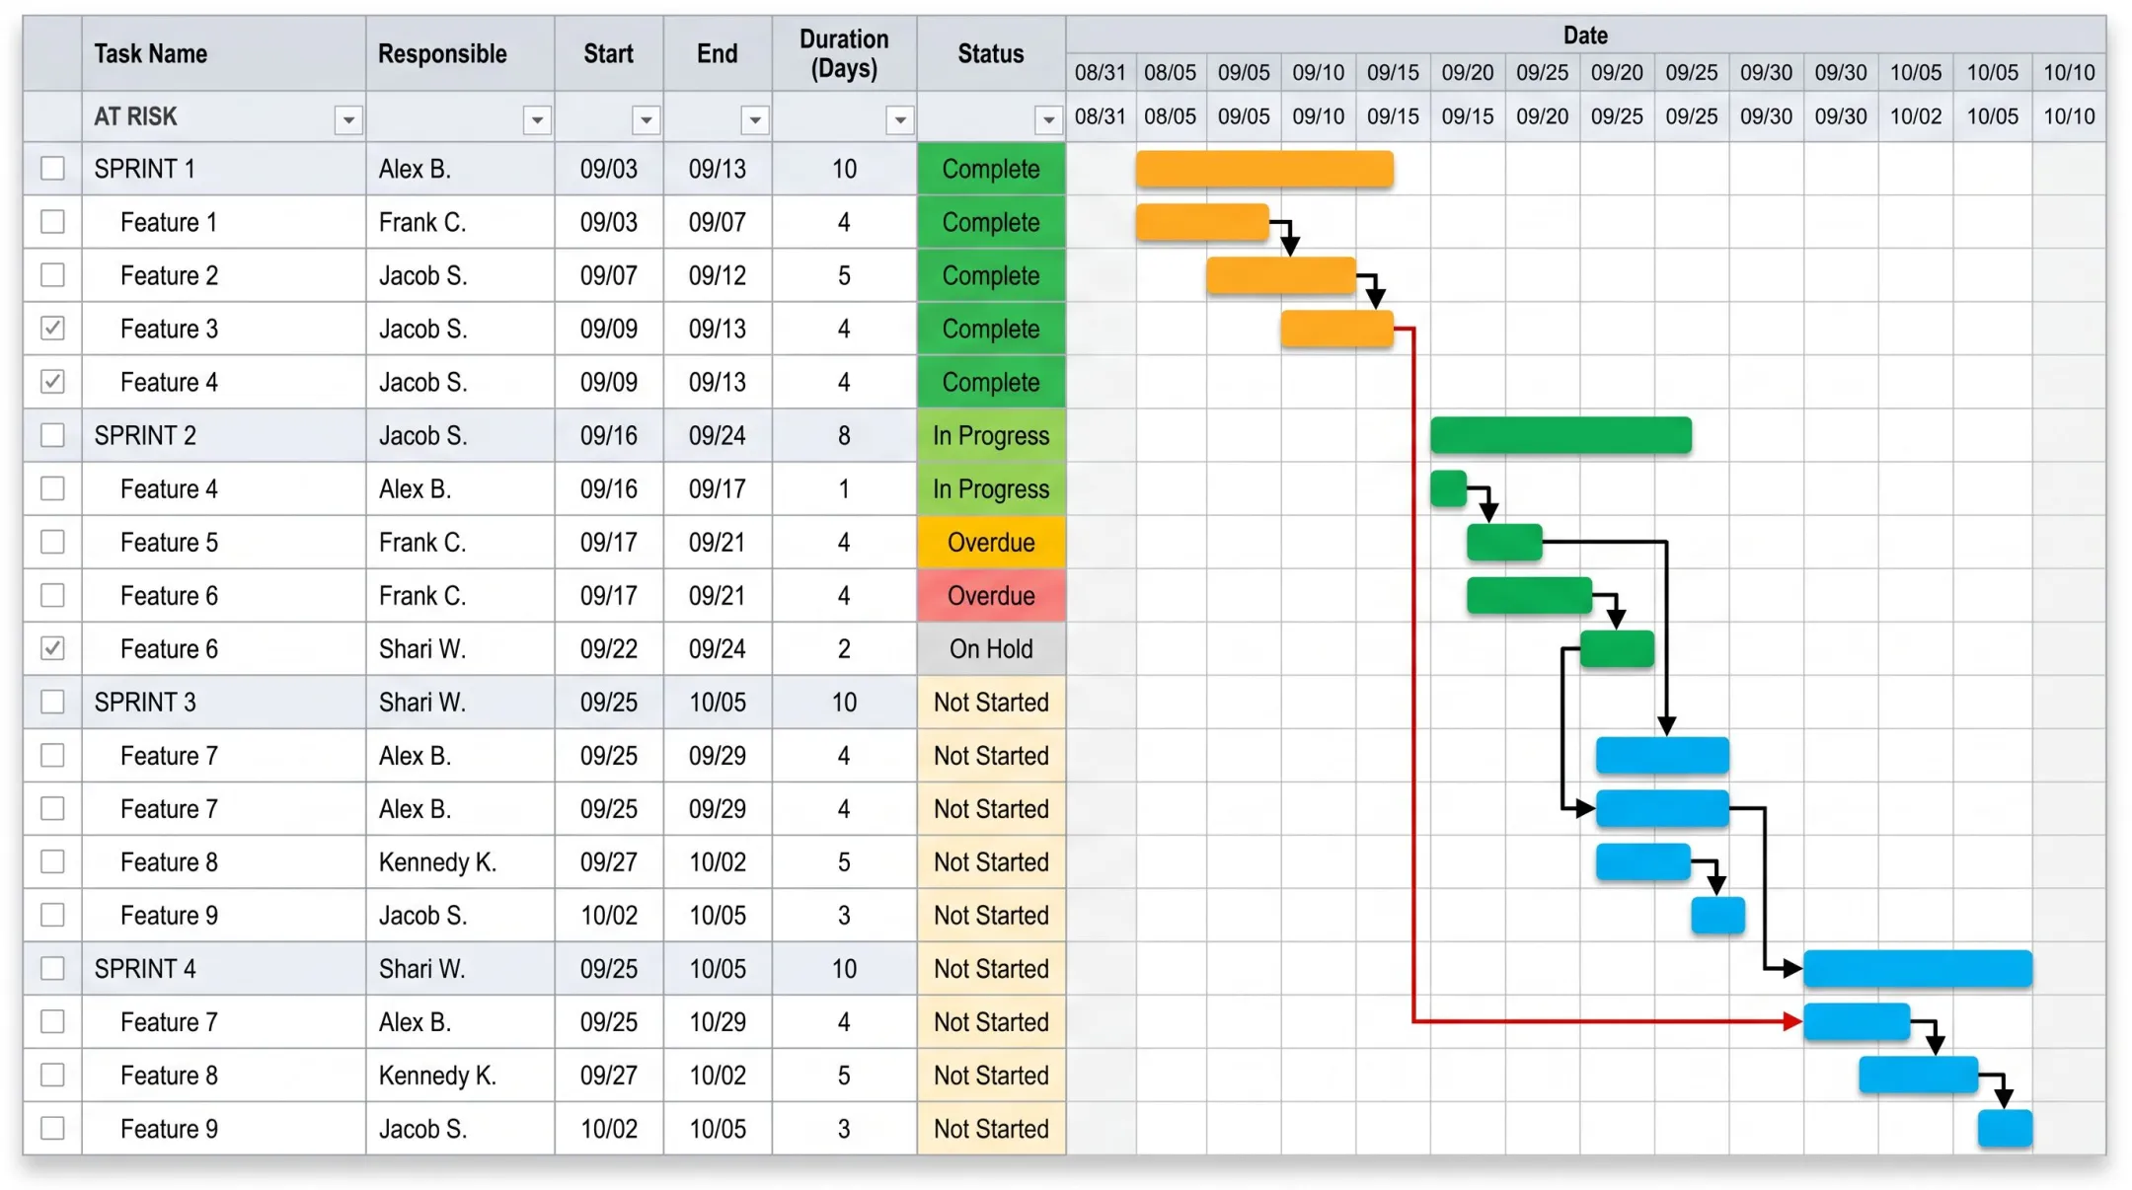2132x1190 pixels.
Task: Check the Feature 1 row checkbox
Action: tap(52, 222)
